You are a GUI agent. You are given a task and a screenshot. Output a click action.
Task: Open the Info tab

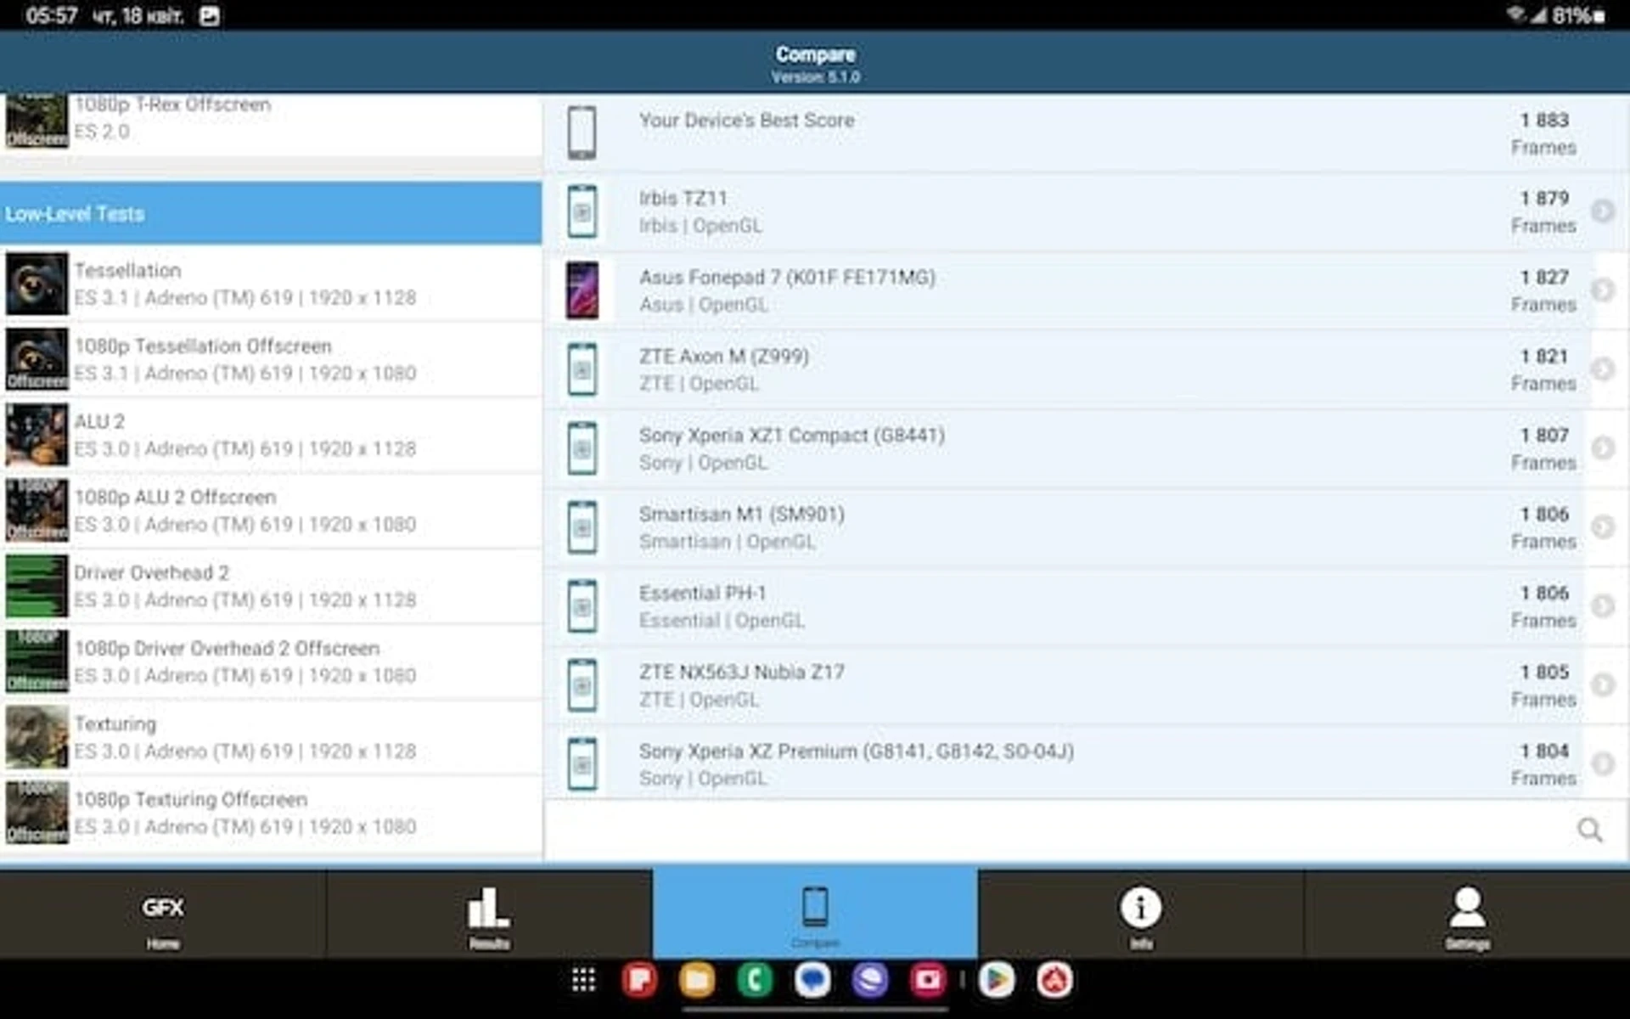pyautogui.click(x=1141, y=915)
